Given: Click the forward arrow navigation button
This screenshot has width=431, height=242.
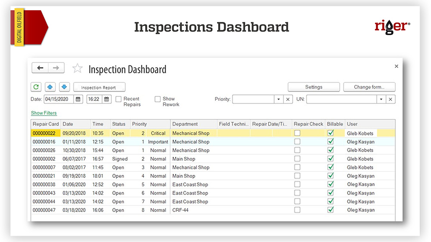Looking at the screenshot, I should (x=56, y=68).
